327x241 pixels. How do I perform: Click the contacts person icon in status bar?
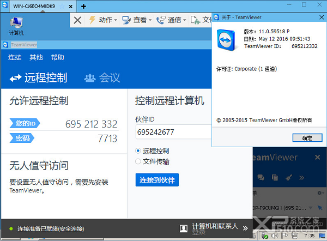pos(184,228)
